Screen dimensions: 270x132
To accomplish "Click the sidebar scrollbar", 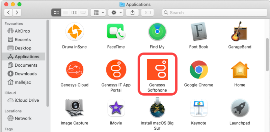I will pos(48,63).
